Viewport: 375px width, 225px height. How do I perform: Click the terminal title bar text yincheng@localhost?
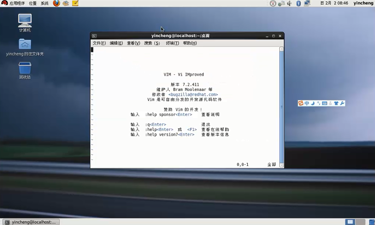point(181,35)
